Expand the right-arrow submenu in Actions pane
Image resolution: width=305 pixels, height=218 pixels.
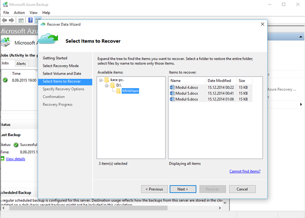(301, 104)
